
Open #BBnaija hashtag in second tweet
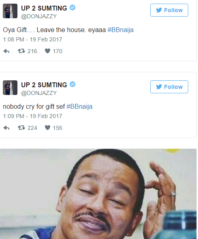(x=79, y=107)
